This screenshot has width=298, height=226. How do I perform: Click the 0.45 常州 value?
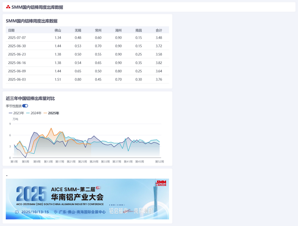pos(98,79)
